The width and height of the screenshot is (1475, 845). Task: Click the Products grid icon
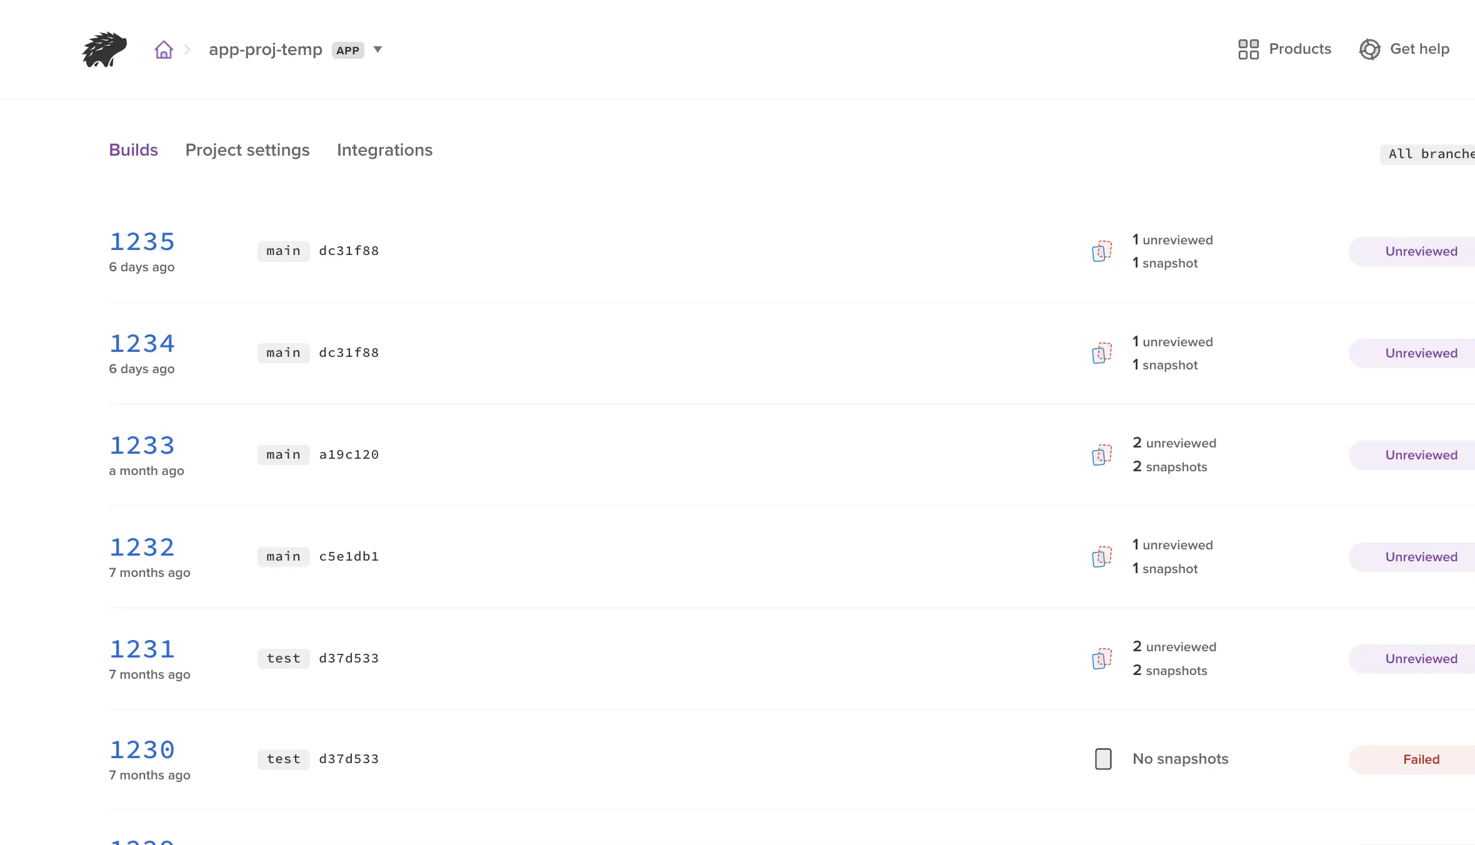(x=1248, y=49)
